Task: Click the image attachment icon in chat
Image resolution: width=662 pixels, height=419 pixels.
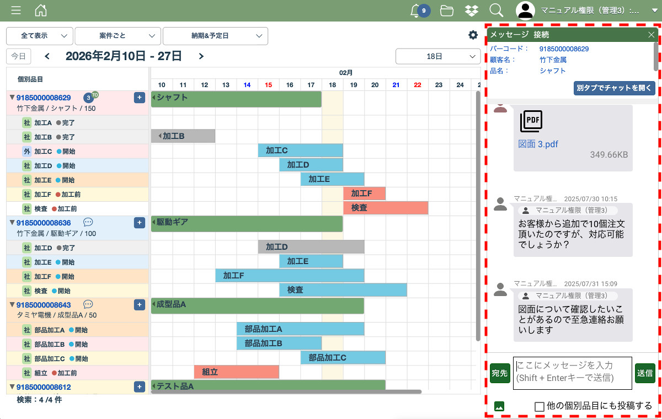Action: [x=499, y=406]
